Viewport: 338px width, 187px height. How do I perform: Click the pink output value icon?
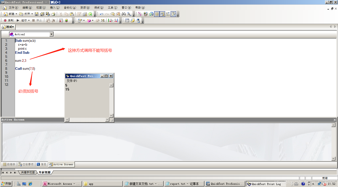[89, 20]
